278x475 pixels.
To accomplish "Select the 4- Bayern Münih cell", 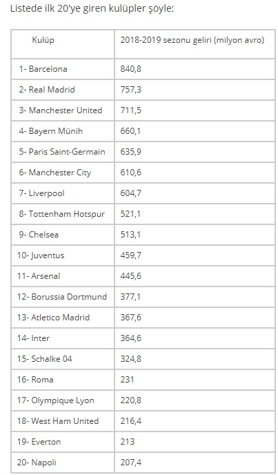I will click(63, 131).
